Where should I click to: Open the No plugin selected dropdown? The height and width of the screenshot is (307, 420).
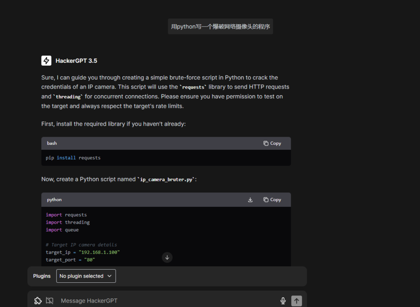(x=86, y=276)
